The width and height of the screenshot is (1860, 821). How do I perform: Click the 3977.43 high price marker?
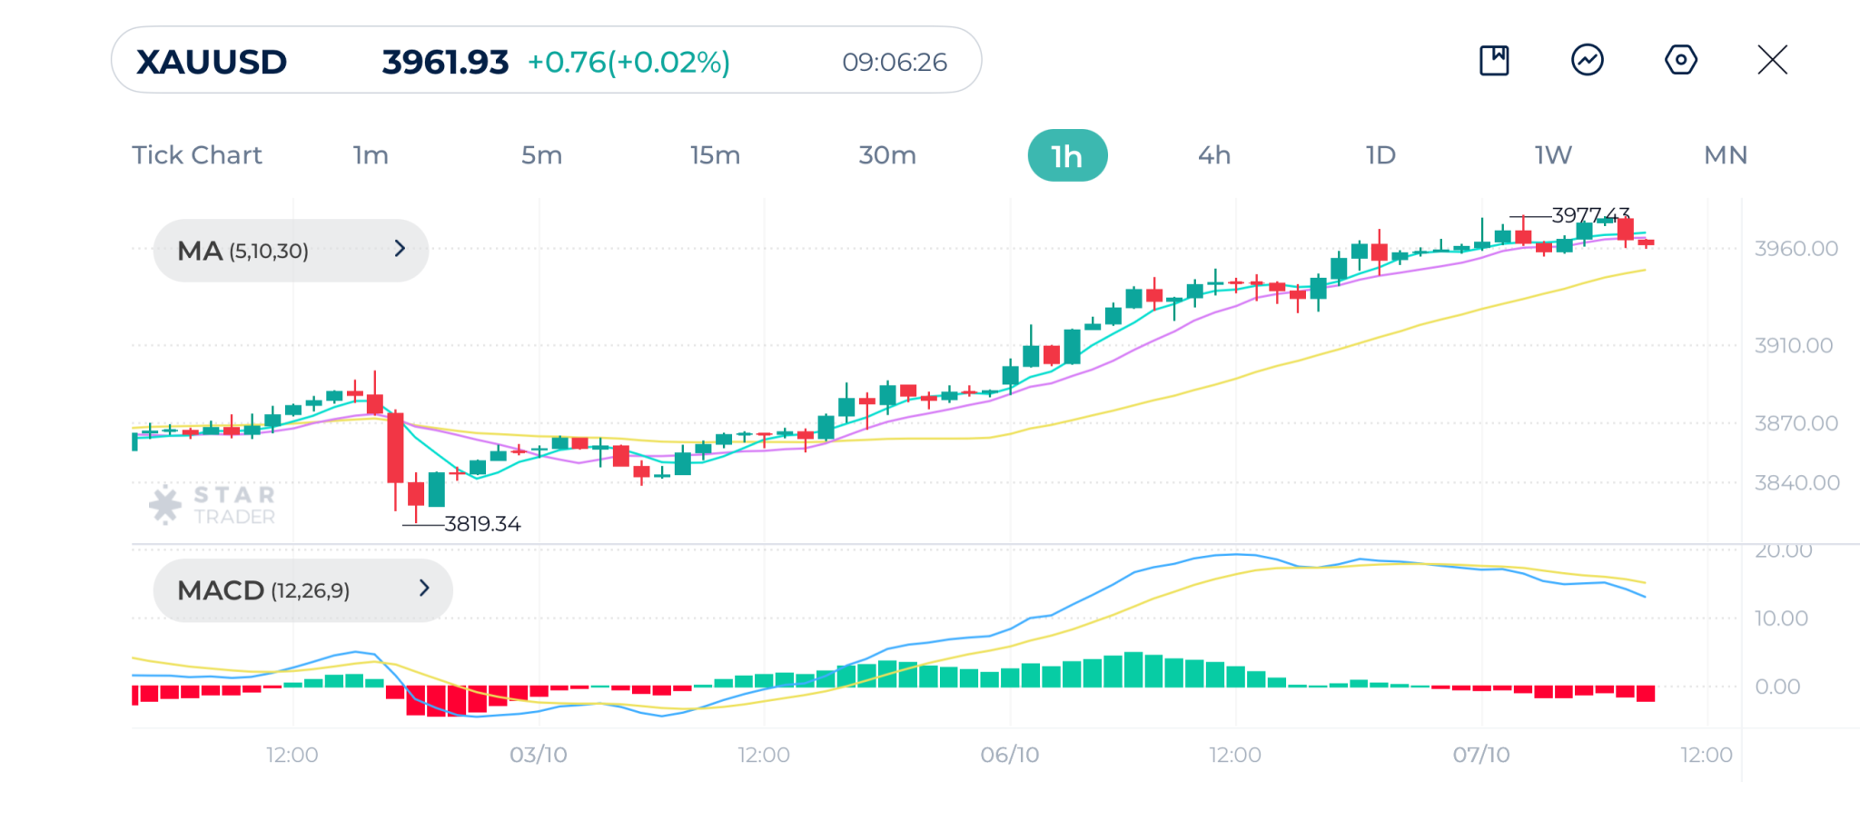pyautogui.click(x=1589, y=215)
